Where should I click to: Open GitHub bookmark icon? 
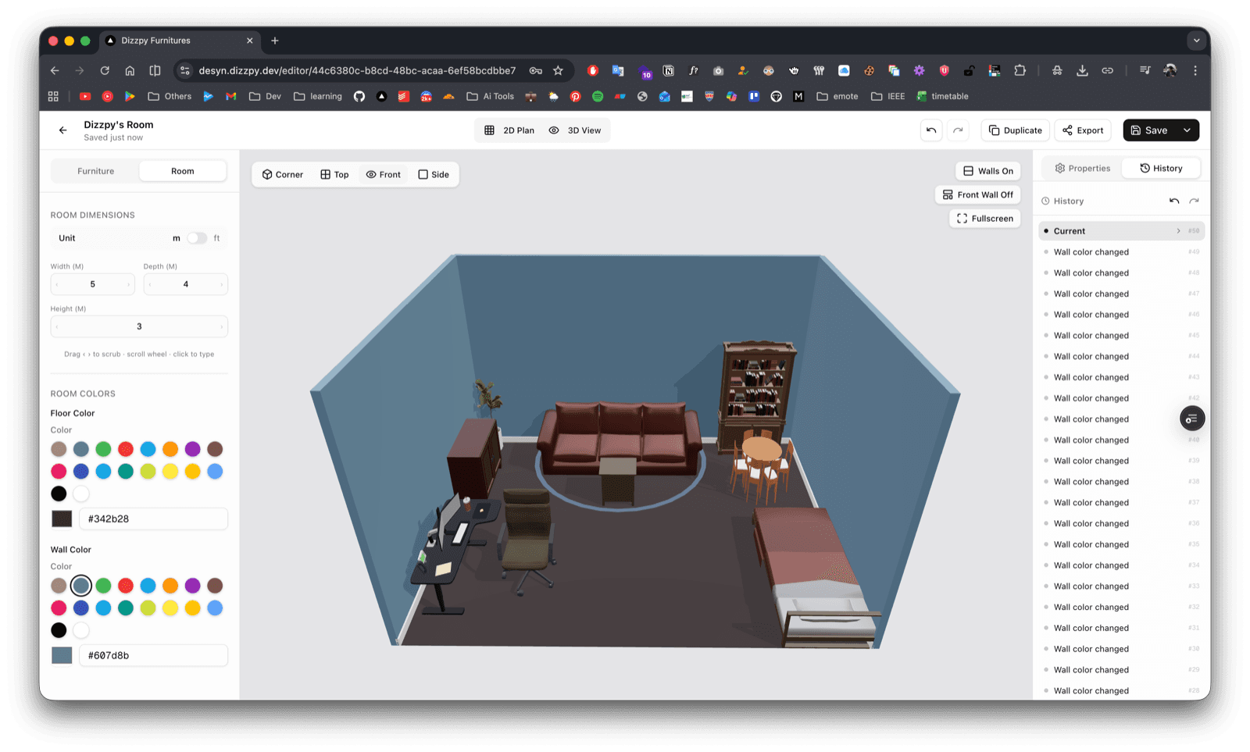359,96
